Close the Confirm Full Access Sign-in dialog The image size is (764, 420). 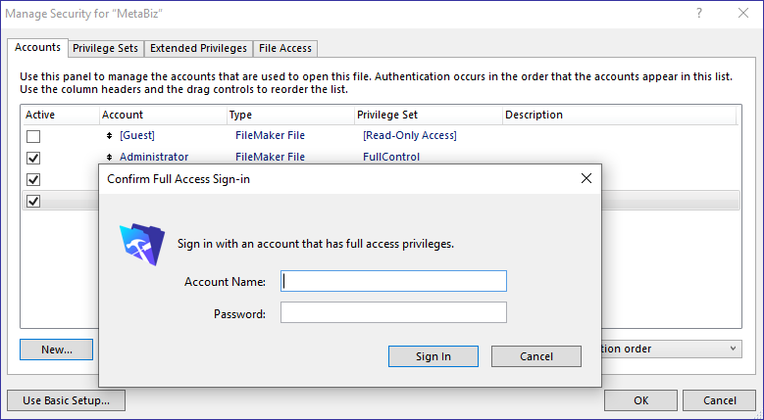pos(586,178)
